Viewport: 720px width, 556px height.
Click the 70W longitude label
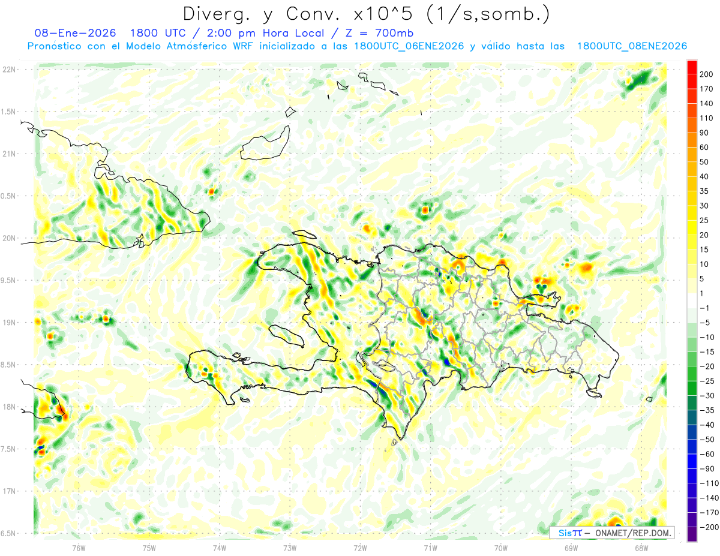500,547
